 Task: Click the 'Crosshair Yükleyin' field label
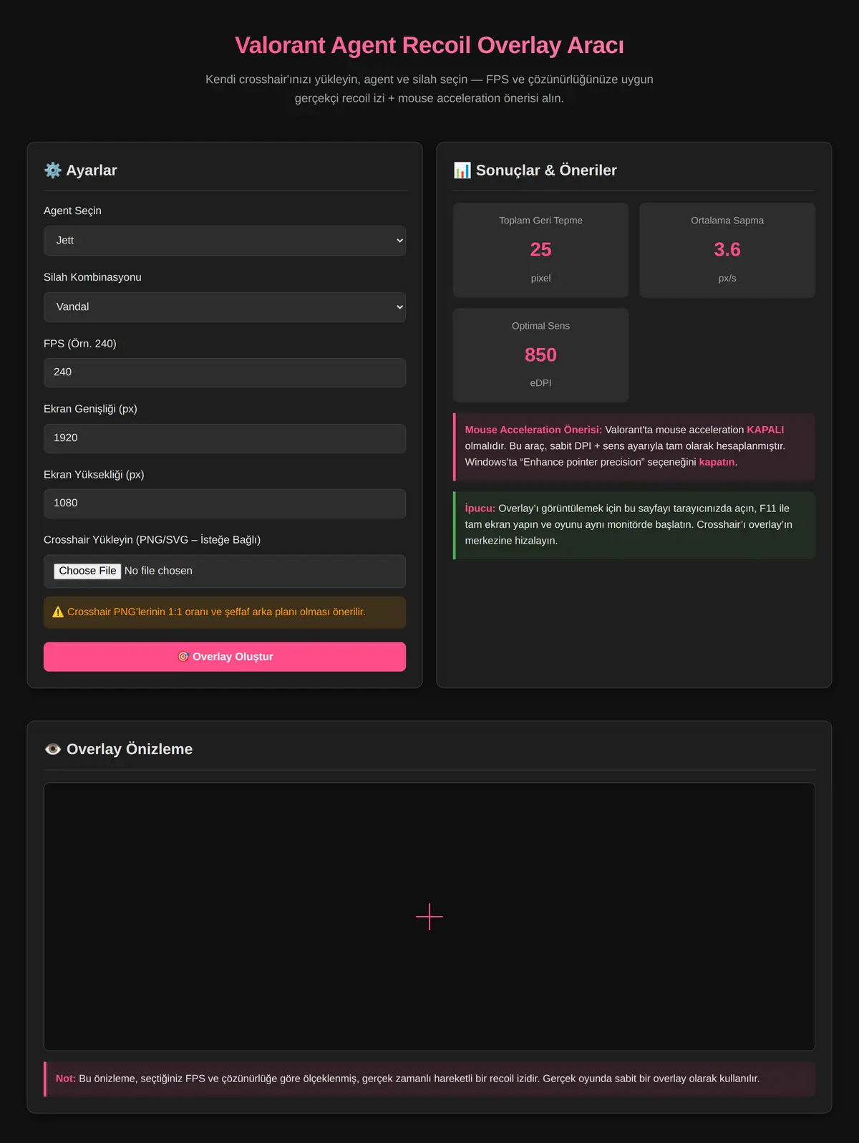pyautogui.click(x=152, y=540)
